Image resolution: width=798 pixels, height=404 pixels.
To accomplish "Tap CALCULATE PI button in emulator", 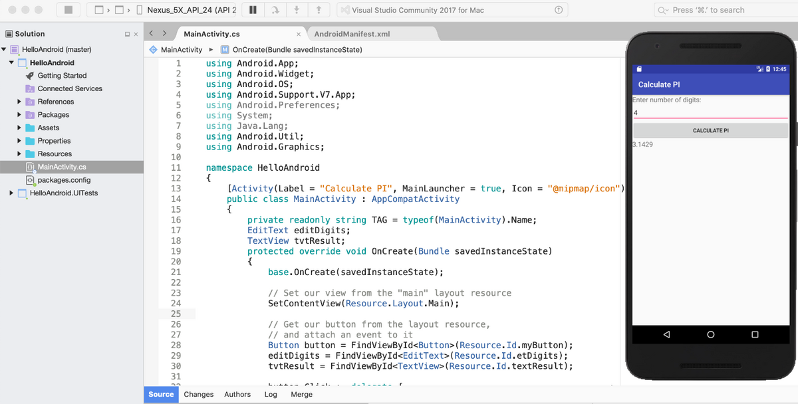I will pos(710,131).
